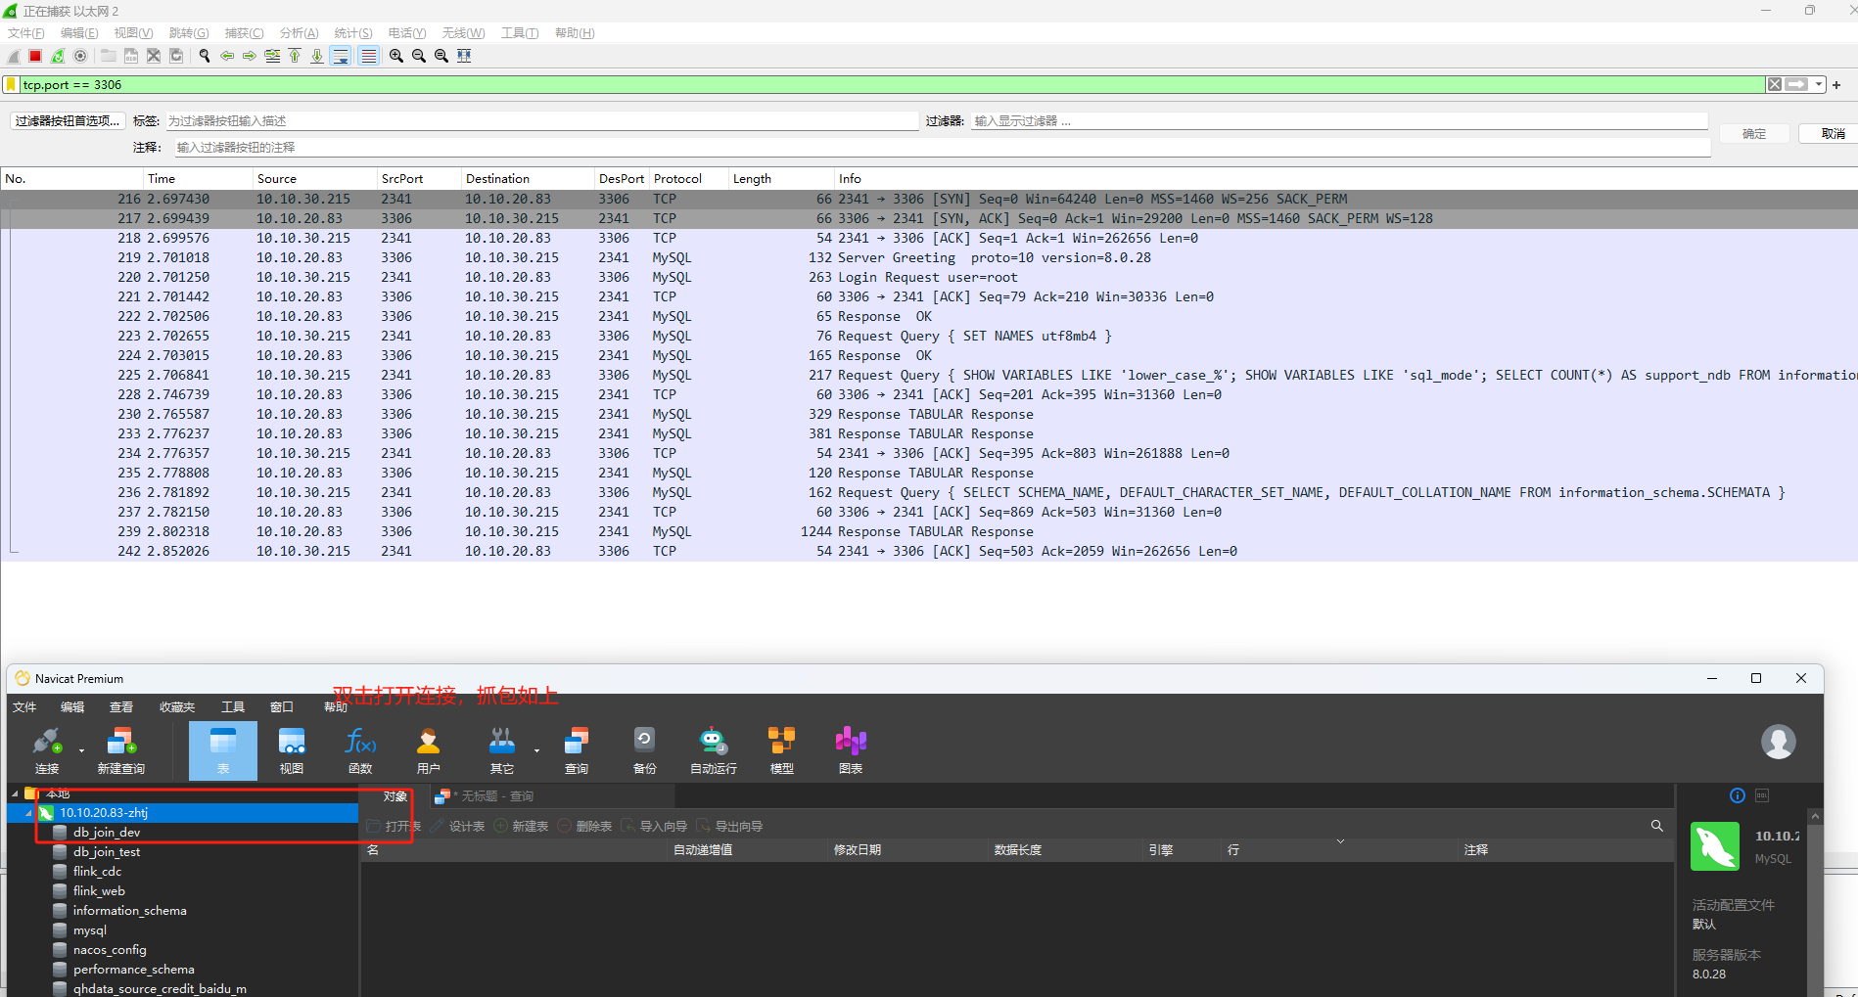Screen dimensions: 1858x997
Task: Zoom in on packet list text
Action: (x=396, y=56)
